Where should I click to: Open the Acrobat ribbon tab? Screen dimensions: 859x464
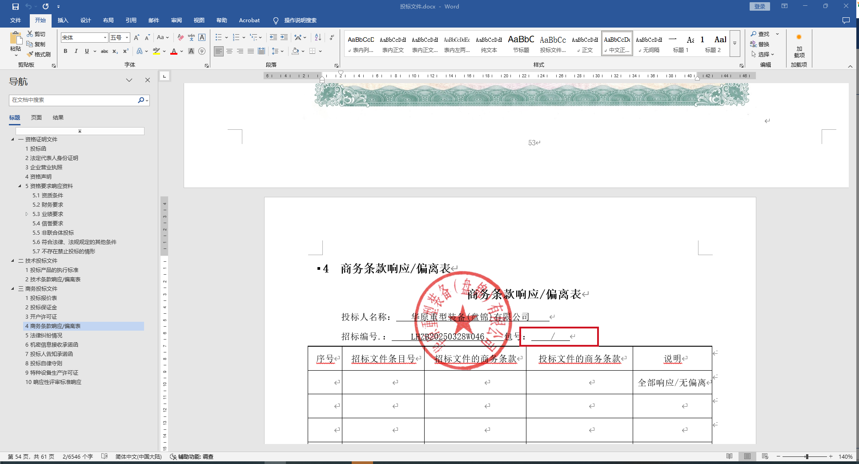tap(249, 20)
